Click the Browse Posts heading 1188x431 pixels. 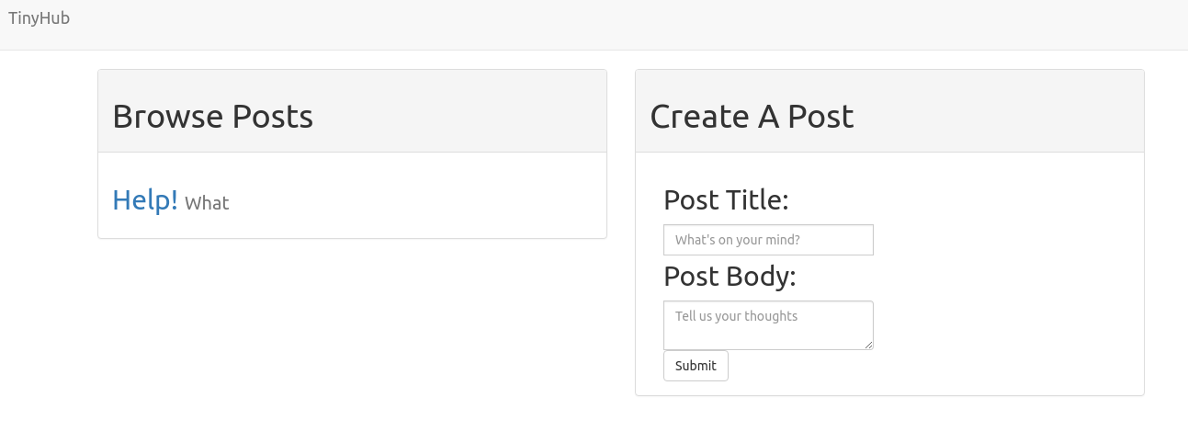coord(212,117)
